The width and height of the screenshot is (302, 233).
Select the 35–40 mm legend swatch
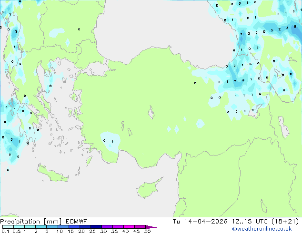pos(118,227)
